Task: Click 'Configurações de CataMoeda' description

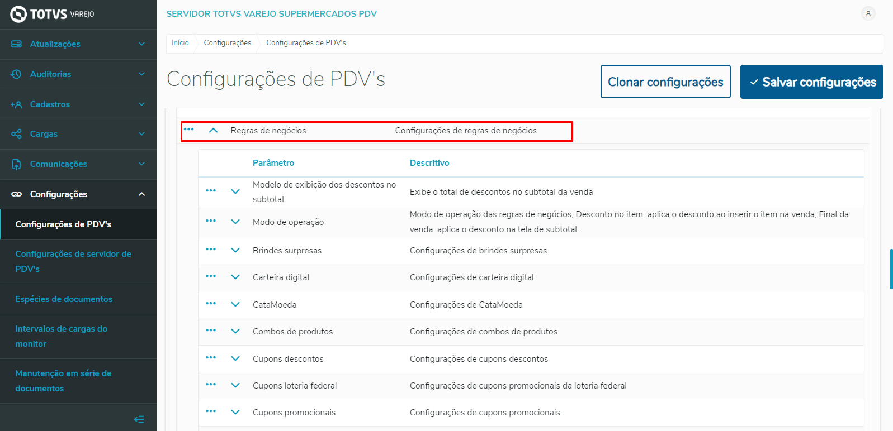Action: point(466,305)
